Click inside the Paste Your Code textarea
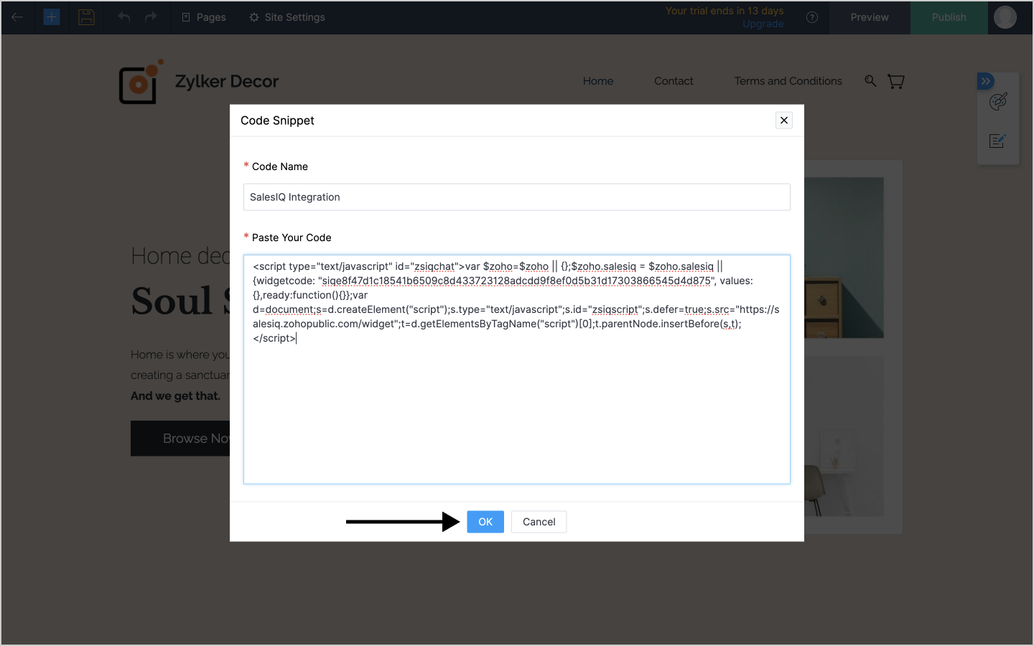 coord(517,370)
